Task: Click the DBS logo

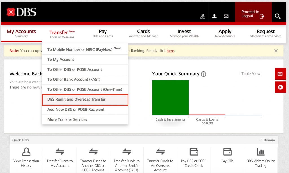Action: (21, 12)
